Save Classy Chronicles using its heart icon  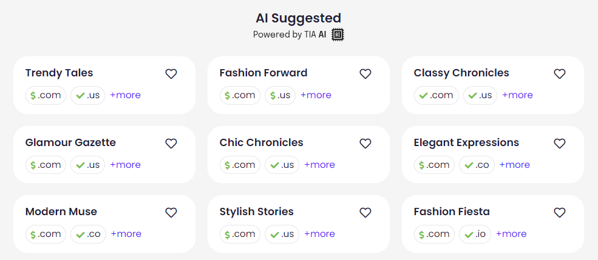pos(560,74)
